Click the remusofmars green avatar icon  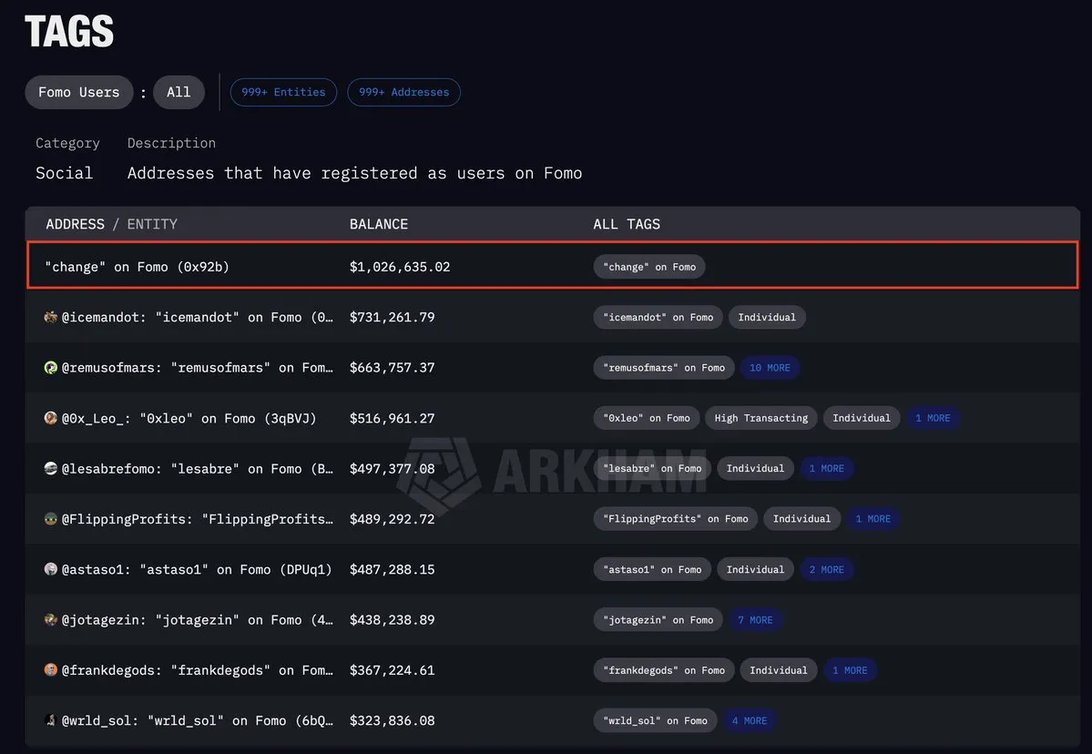(51, 368)
